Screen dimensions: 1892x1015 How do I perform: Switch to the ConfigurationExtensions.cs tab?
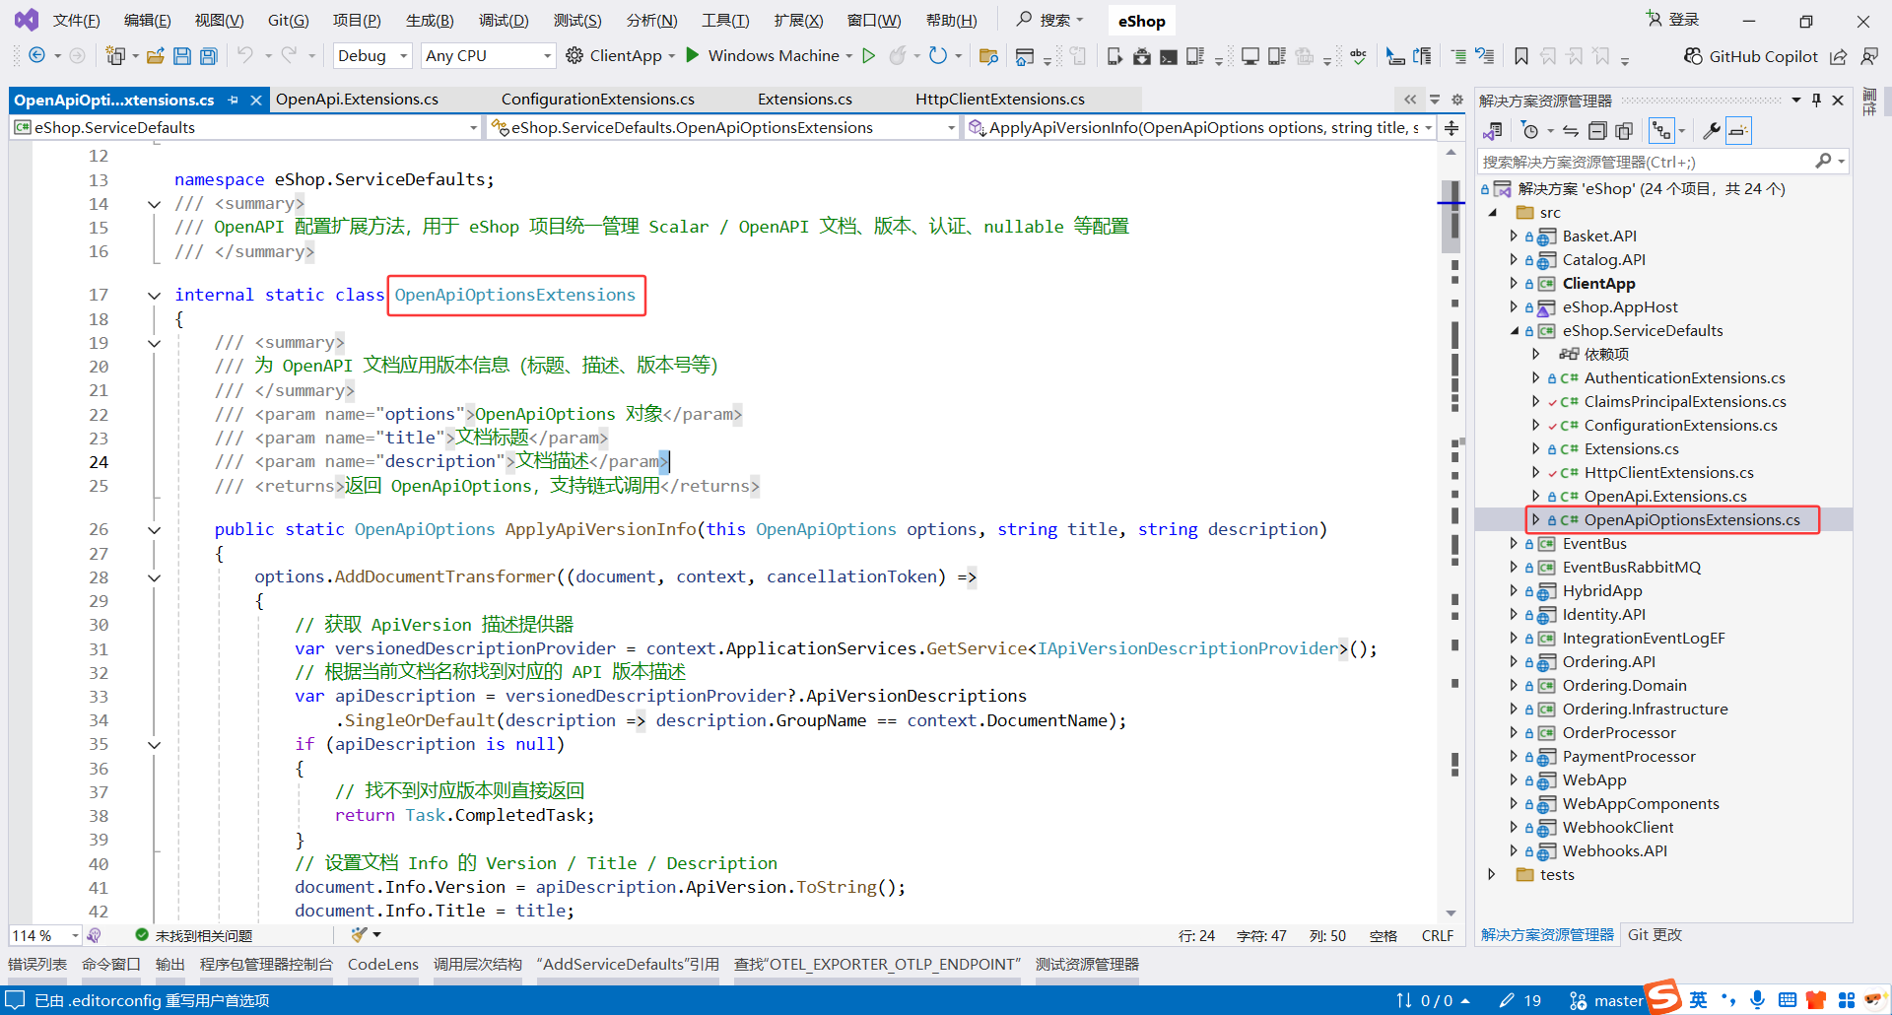[x=598, y=99]
